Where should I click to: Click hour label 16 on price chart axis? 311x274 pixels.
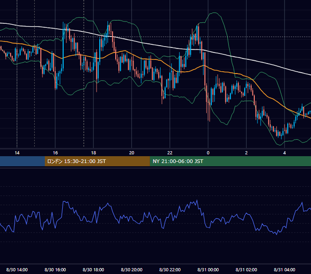(55, 153)
